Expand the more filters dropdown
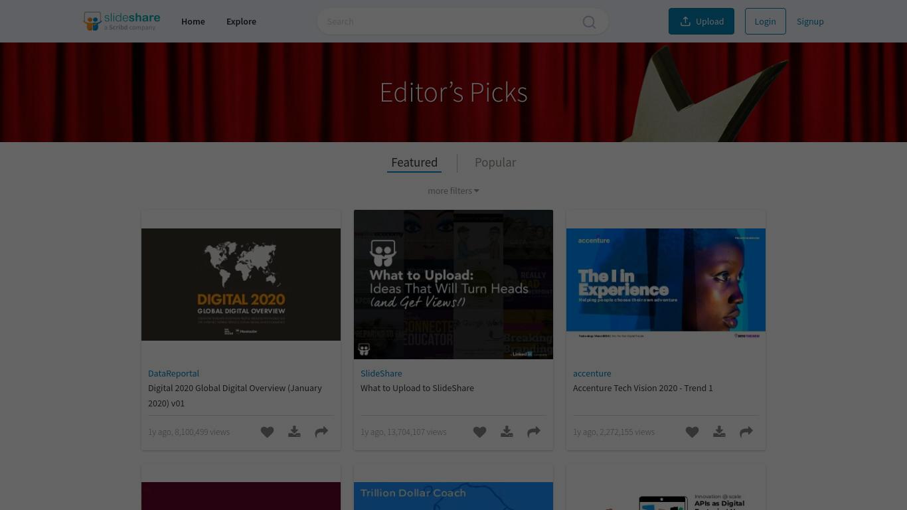 (453, 191)
